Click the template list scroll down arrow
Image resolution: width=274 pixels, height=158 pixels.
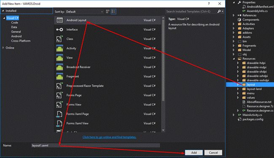pos(163,130)
